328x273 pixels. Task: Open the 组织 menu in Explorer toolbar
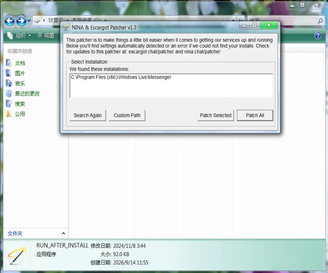(x=23, y=36)
